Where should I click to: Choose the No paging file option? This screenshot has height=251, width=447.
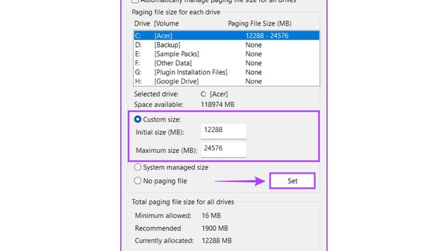138,181
